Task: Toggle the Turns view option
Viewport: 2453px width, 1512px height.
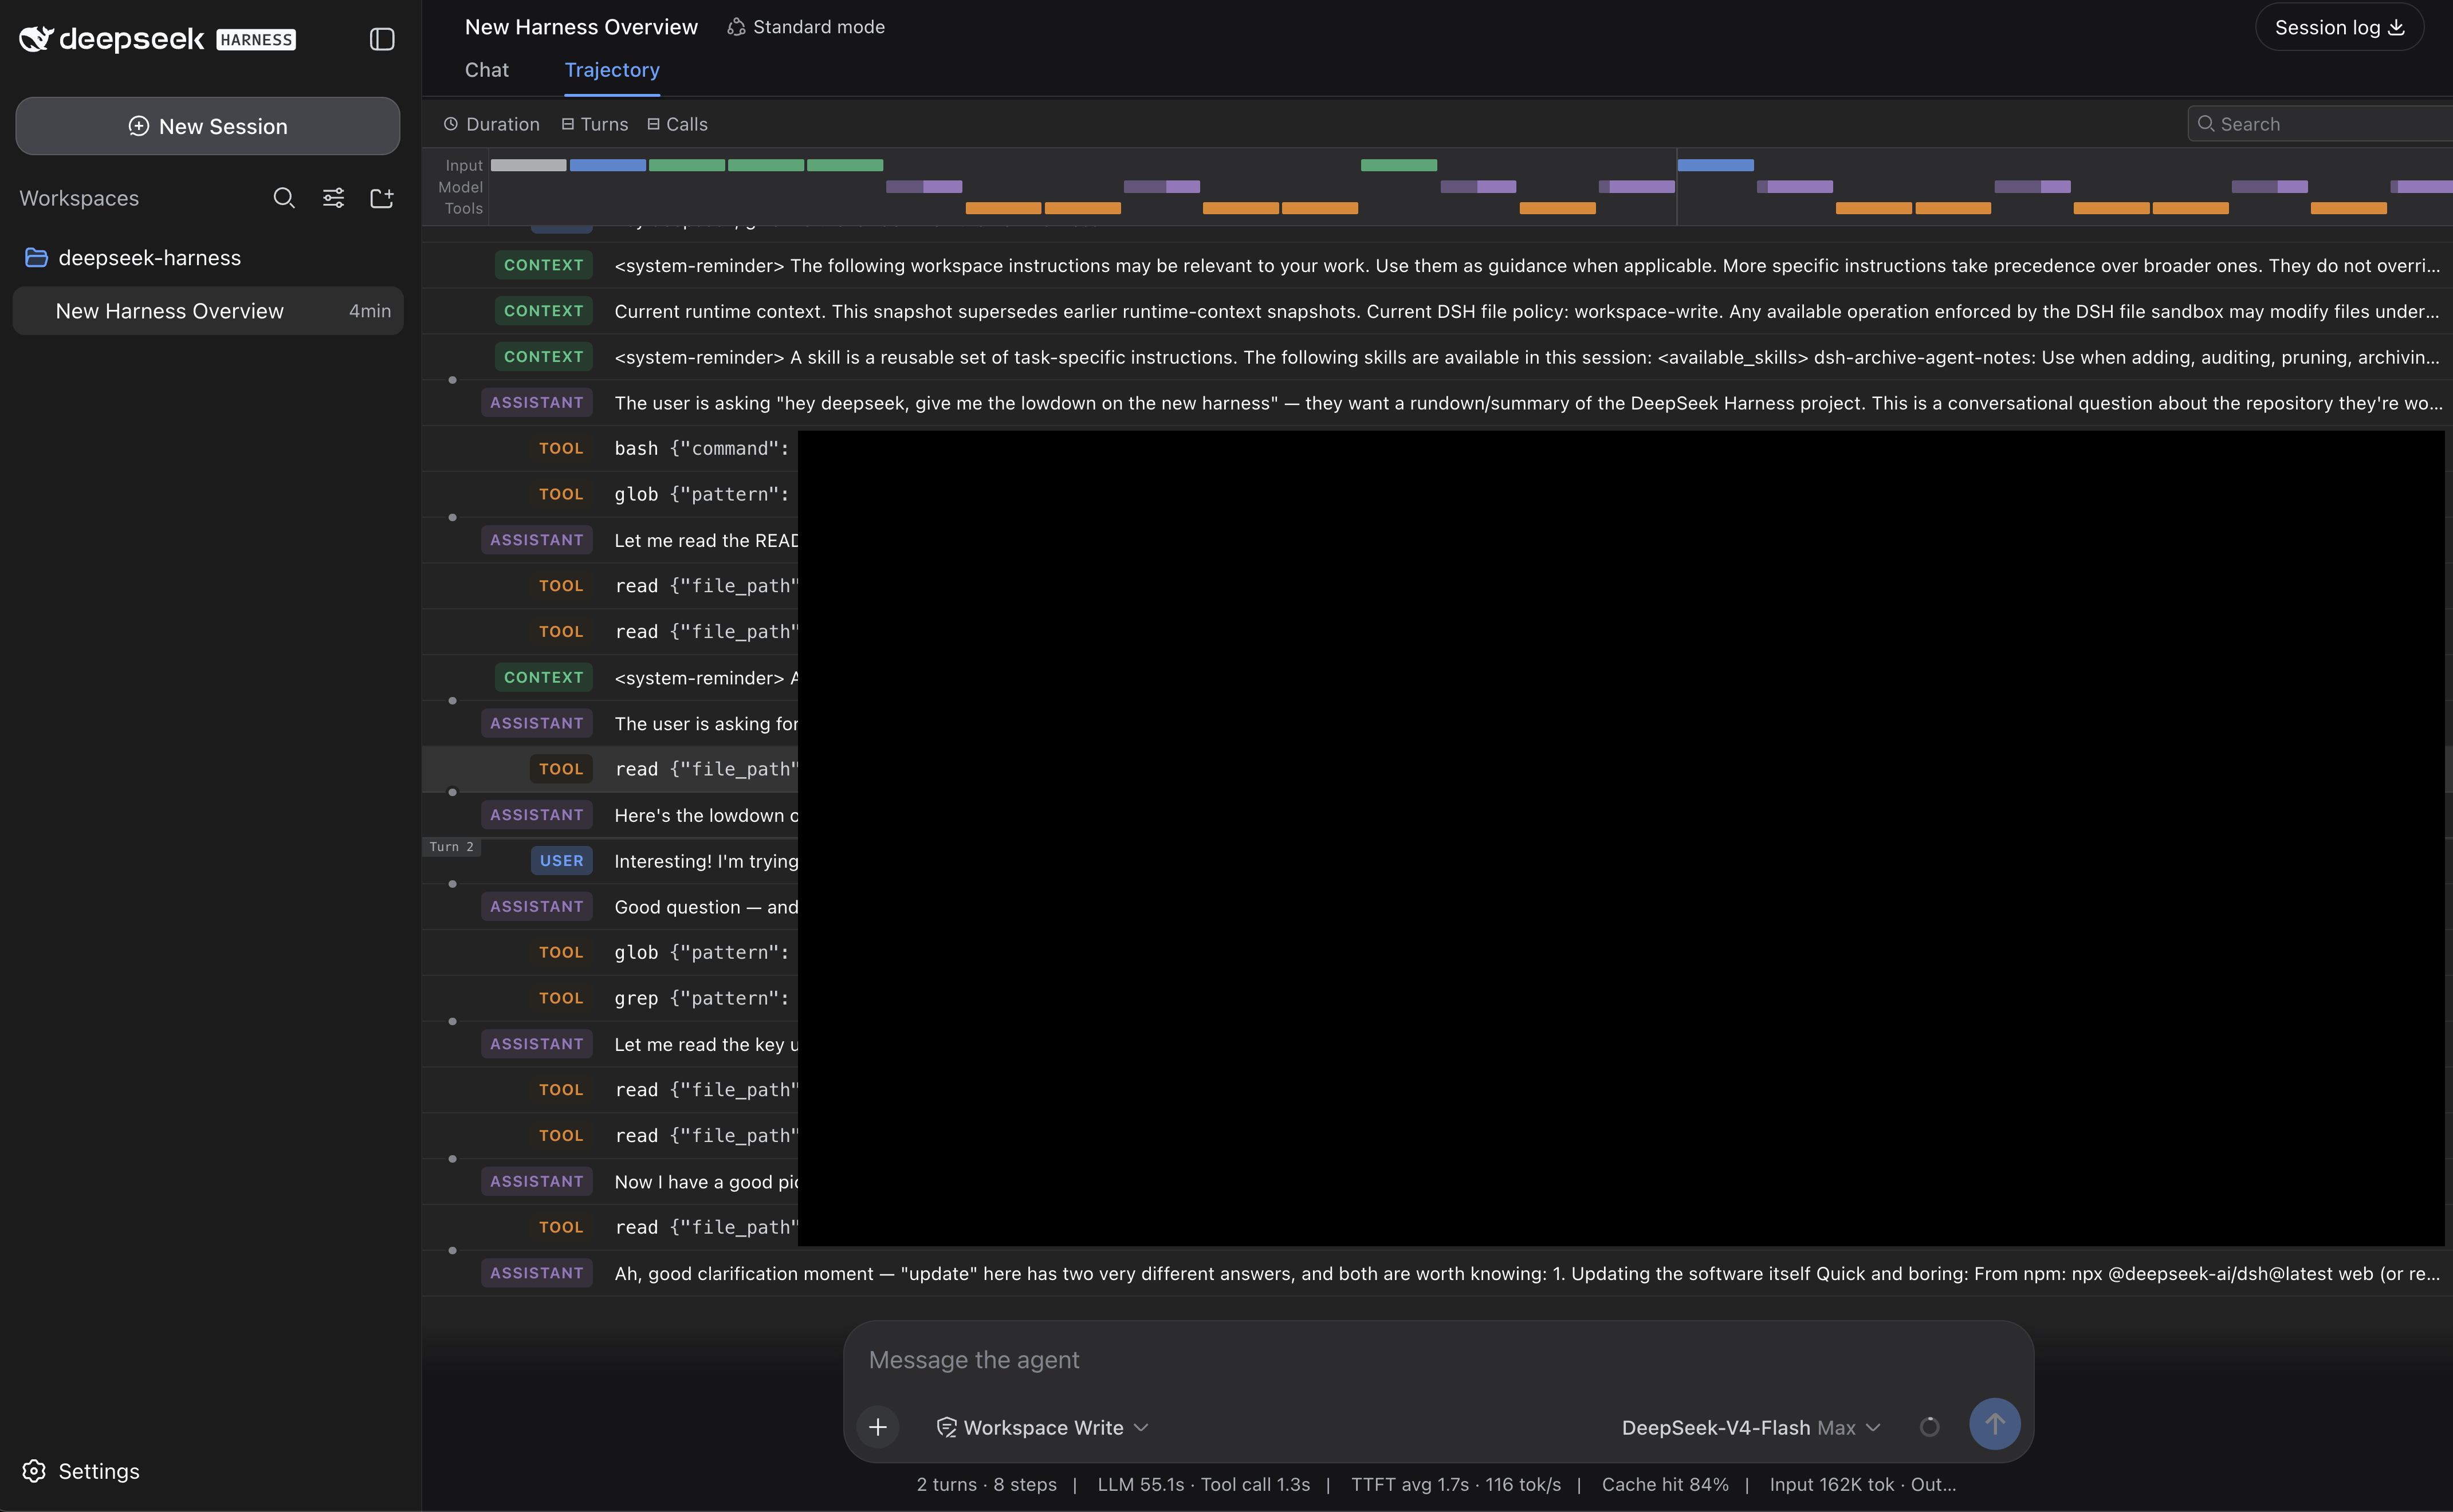Action: click(595, 124)
